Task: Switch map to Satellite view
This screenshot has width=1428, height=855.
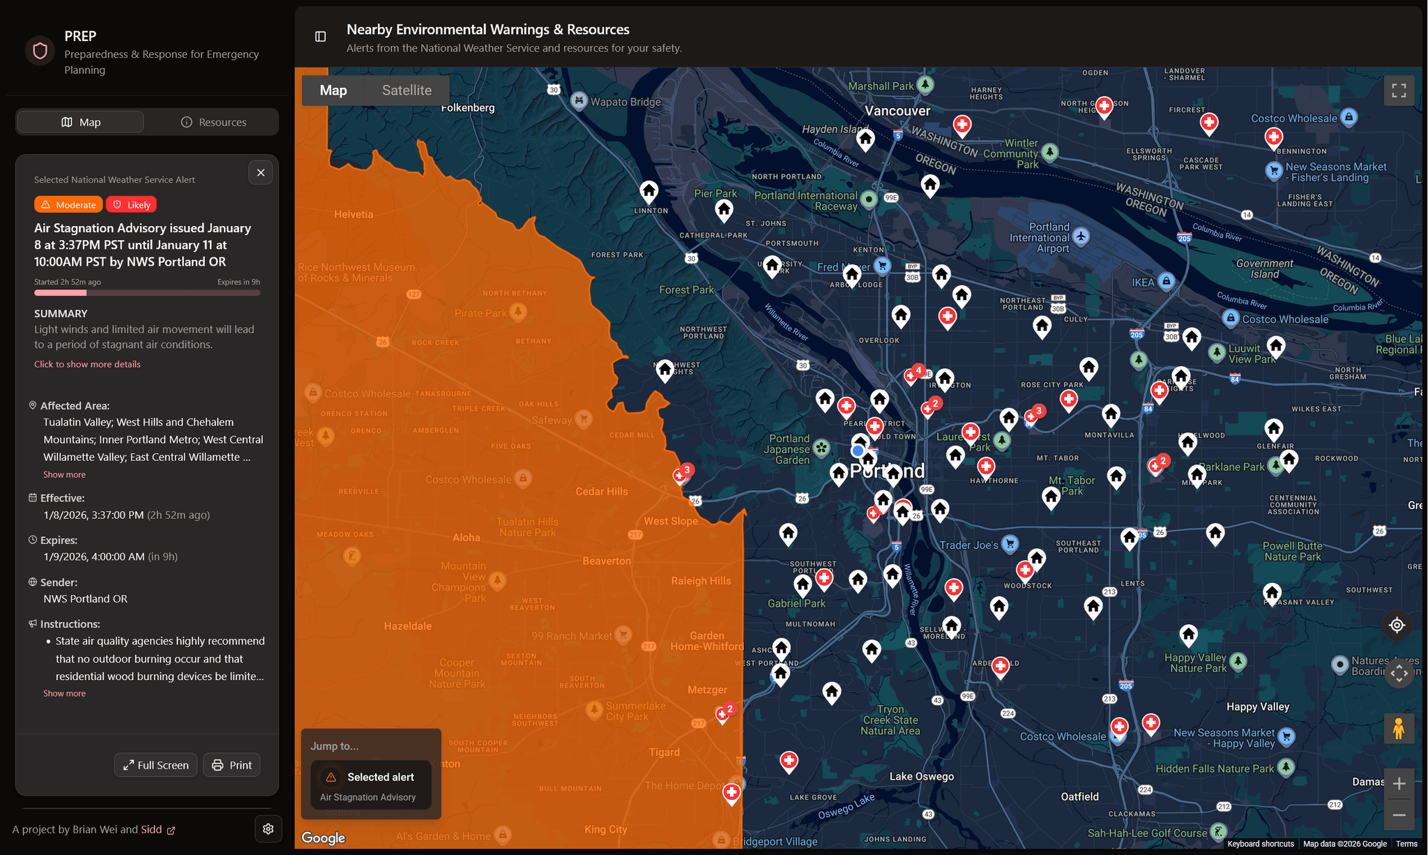Action: click(407, 91)
